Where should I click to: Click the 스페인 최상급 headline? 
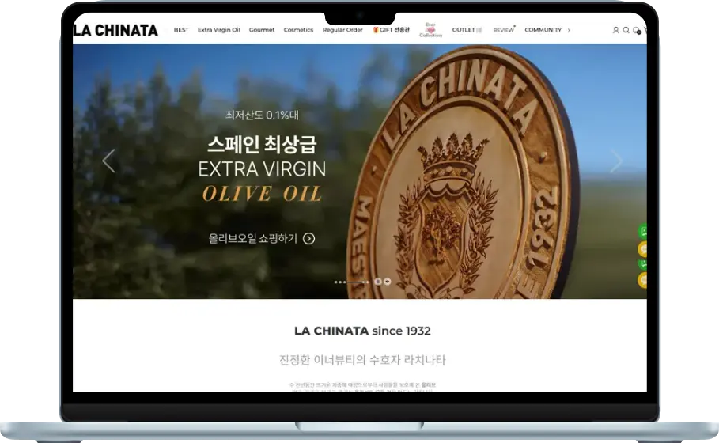tap(262, 145)
